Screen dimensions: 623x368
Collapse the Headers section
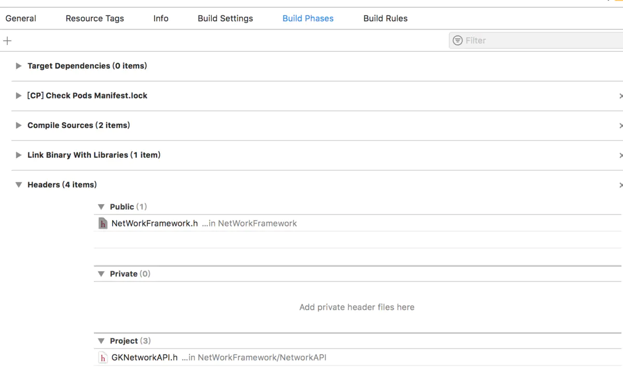[x=19, y=185]
